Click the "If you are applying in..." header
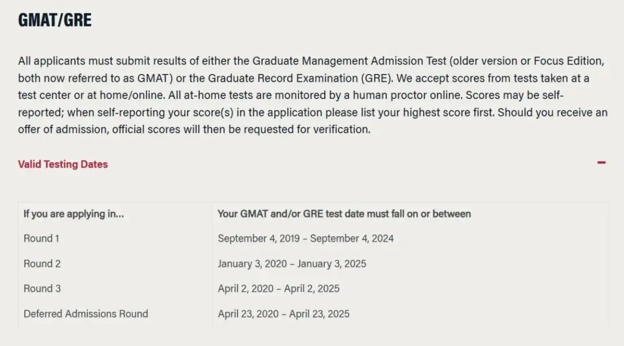 [x=74, y=214]
